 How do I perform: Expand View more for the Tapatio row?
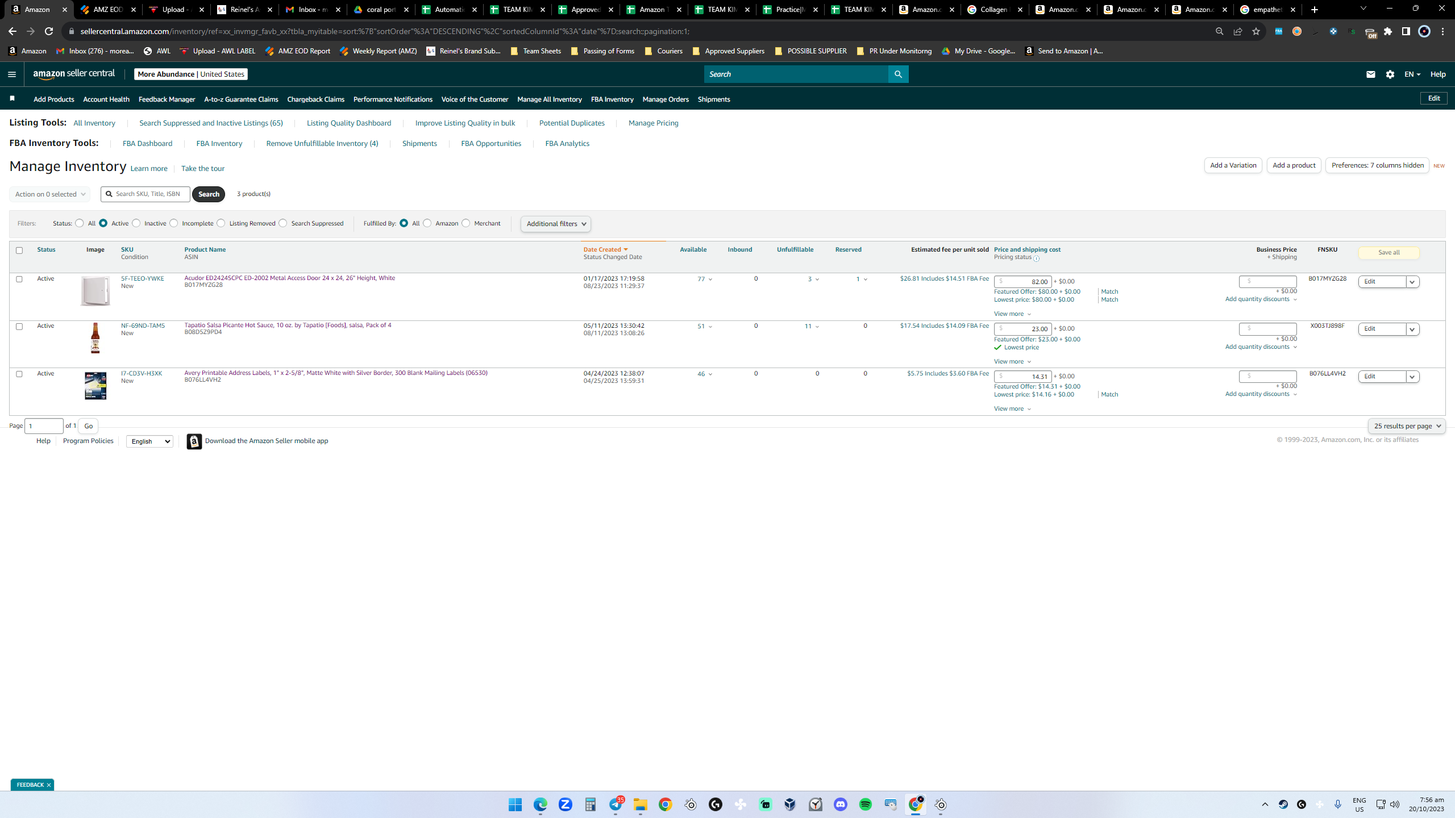coord(1012,361)
